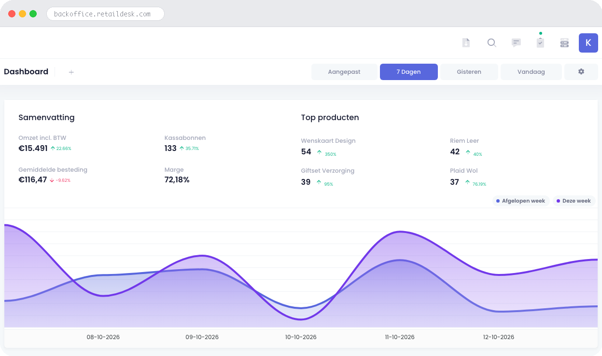The width and height of the screenshot is (602, 356).
Task: Open the file download icon
Action: (466, 43)
